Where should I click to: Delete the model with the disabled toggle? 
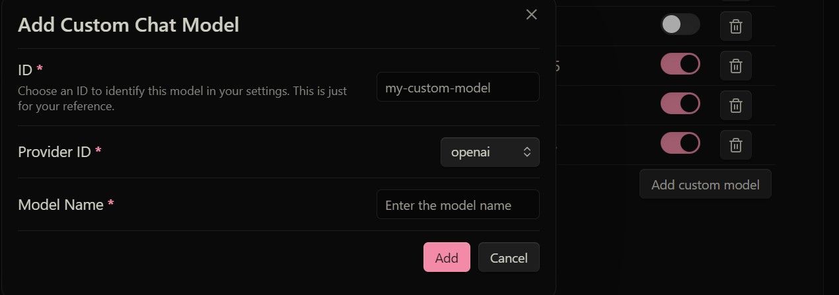735,26
